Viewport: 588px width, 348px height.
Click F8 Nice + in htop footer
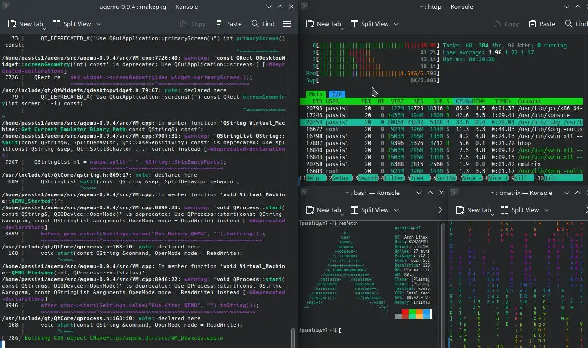pos(495,178)
